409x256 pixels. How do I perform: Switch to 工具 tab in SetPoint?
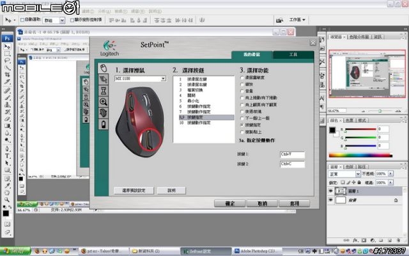(293, 54)
